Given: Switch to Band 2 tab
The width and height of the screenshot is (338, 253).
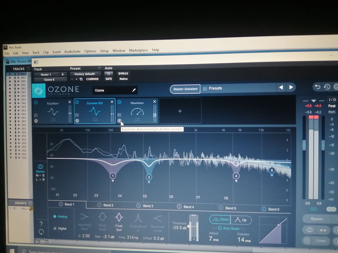Looking at the screenshot, I should 106,205.
